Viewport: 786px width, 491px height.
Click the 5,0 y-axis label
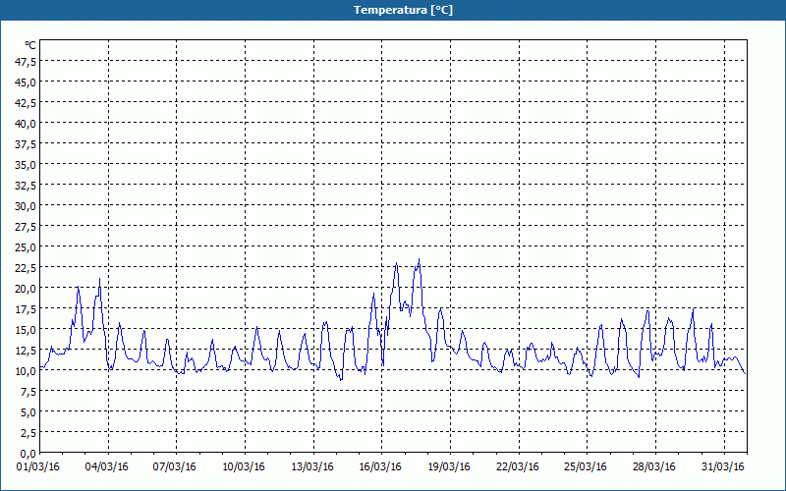[x=28, y=412]
